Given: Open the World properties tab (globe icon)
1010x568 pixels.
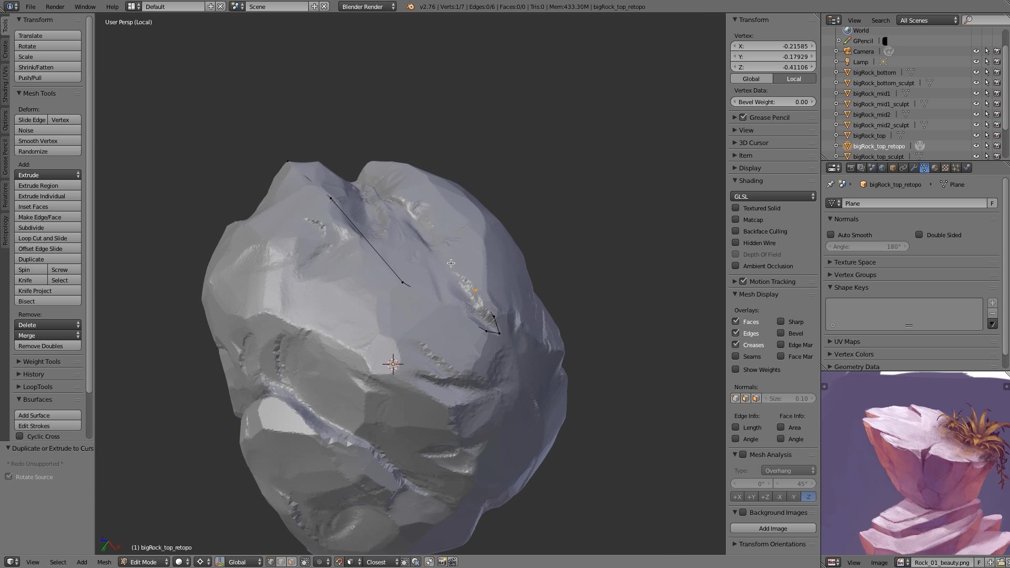Looking at the screenshot, I should click(882, 168).
